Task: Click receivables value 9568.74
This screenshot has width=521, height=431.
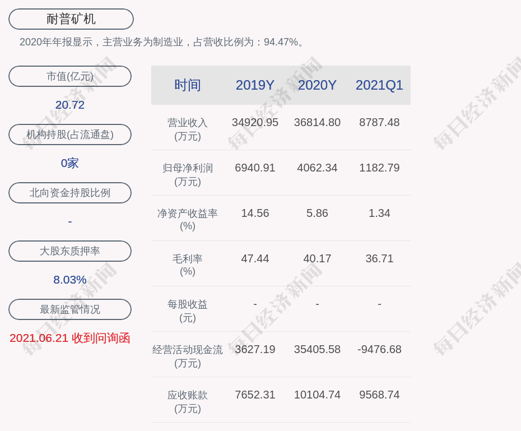Action: [379, 395]
